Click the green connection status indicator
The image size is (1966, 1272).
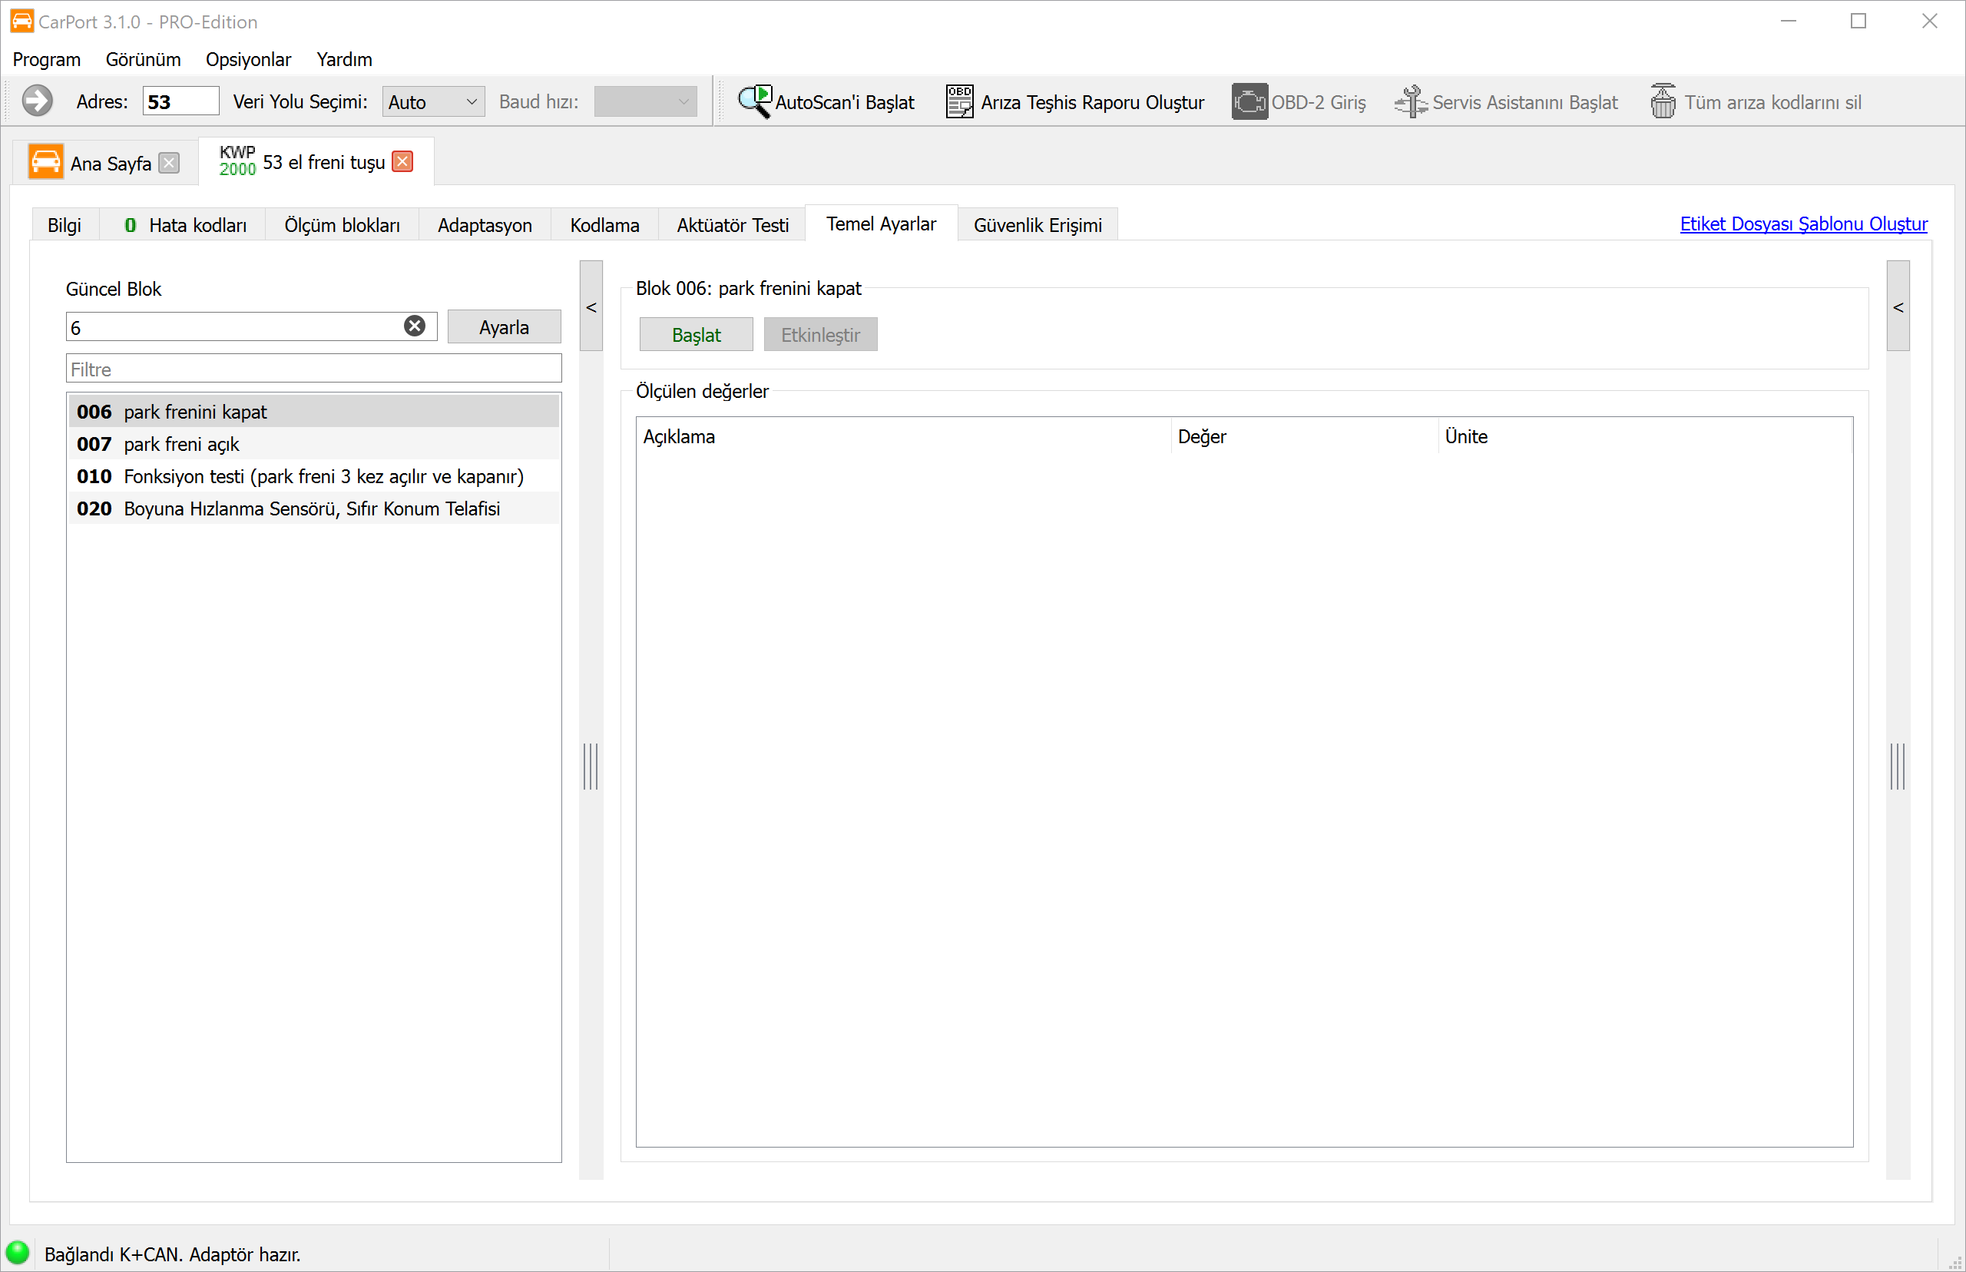(x=18, y=1252)
